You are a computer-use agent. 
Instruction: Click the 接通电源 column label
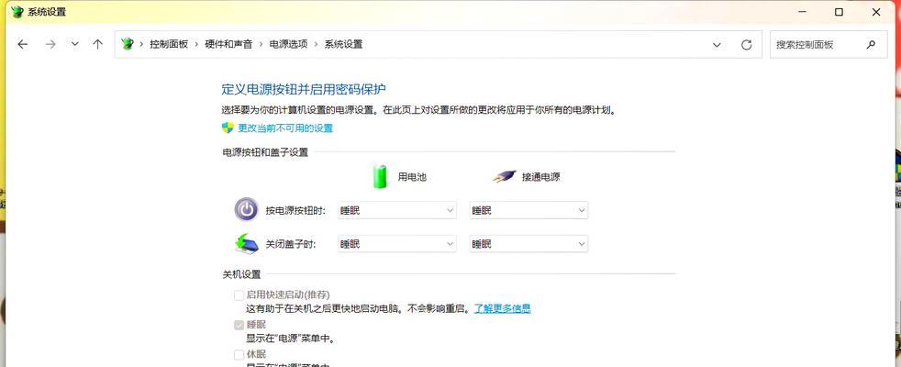coord(540,177)
